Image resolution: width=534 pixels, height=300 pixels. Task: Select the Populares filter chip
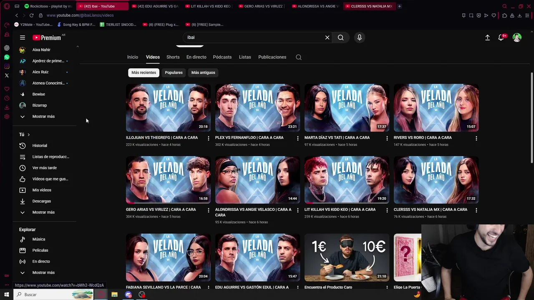pos(174,72)
